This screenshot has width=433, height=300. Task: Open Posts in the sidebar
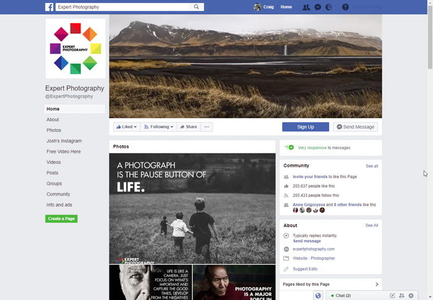[52, 173]
